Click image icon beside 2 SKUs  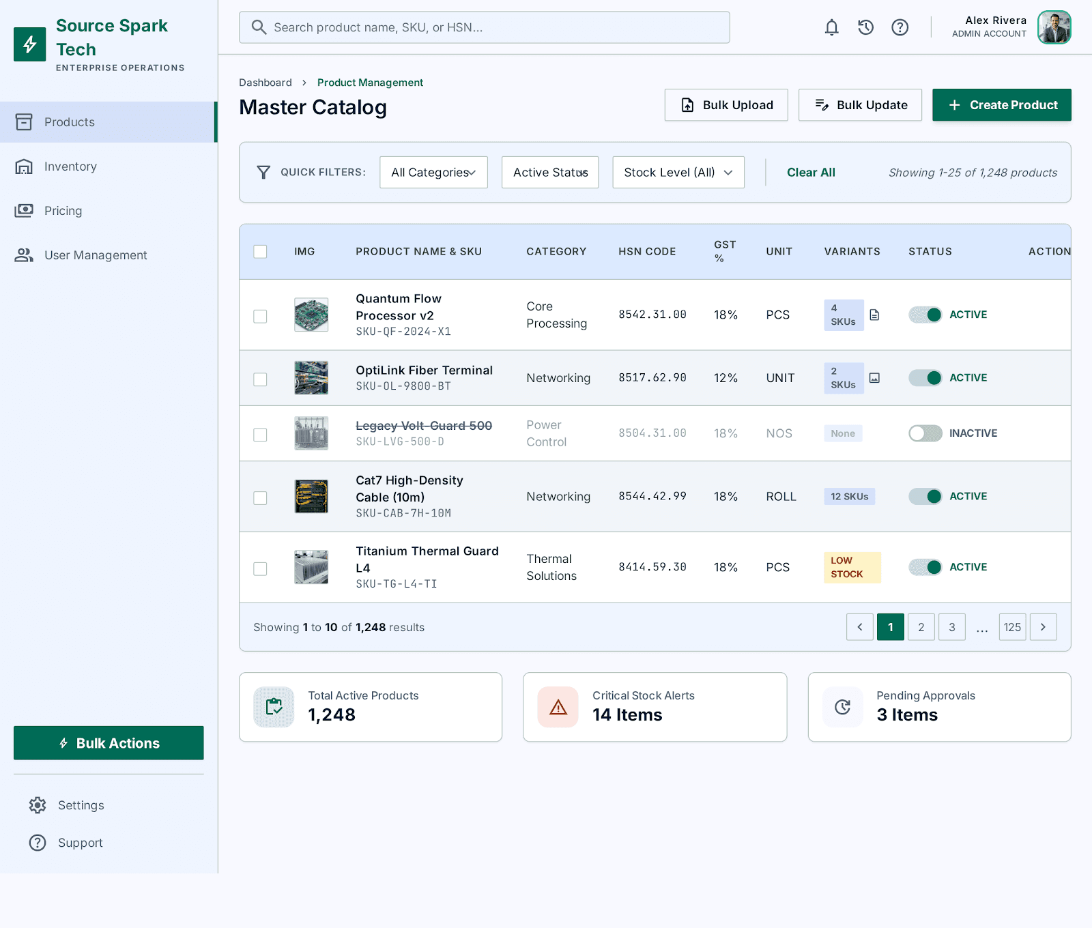874,377
